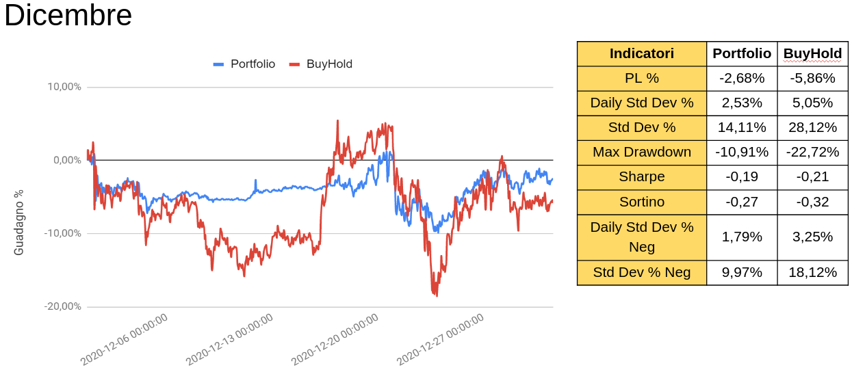Select the PL % row label
Viewport: 852px width, 372px height.
[x=641, y=78]
